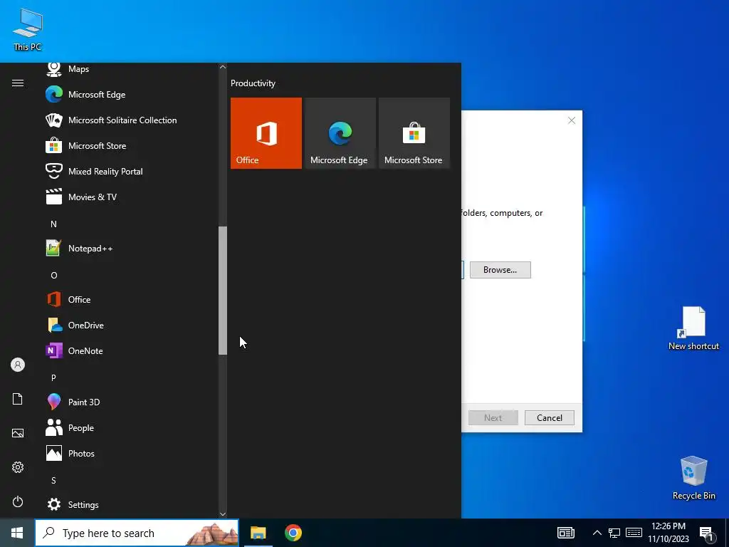Jump to letter O section header
This screenshot has height=547, width=729.
[x=53, y=276]
